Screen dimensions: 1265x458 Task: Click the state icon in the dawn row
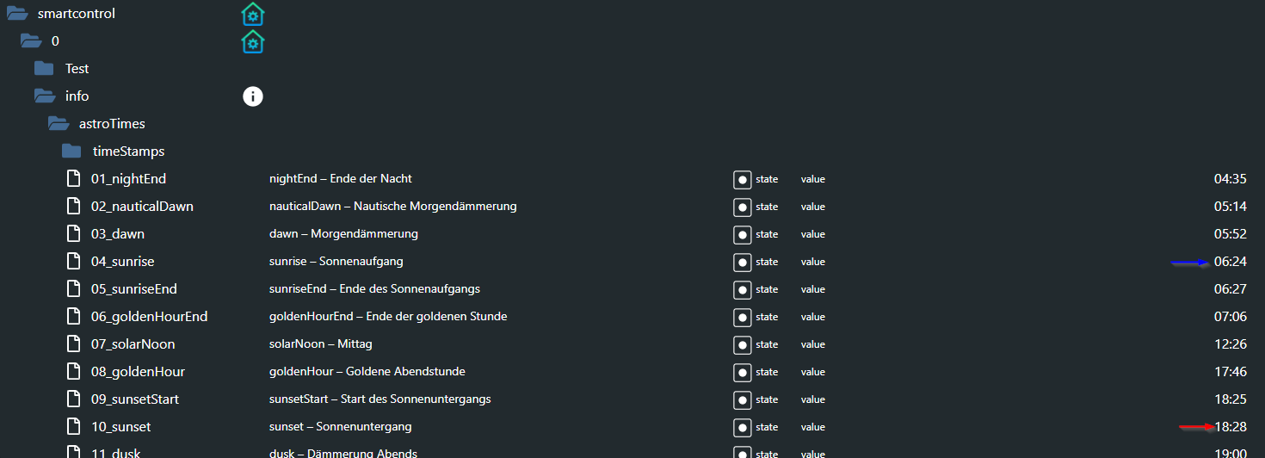coord(743,235)
